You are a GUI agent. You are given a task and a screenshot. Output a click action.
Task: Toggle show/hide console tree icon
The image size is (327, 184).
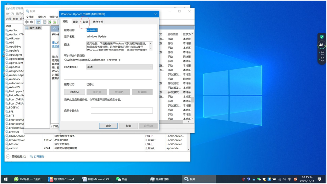pyautogui.click(x=38, y=22)
